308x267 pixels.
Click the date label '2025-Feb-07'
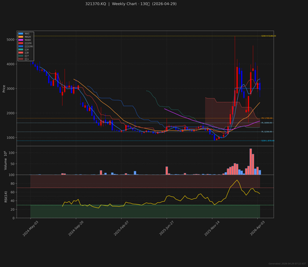pos(121,228)
